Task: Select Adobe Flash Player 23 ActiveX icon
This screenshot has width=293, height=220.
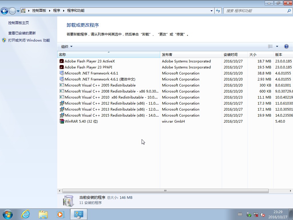Action: tap(62, 61)
